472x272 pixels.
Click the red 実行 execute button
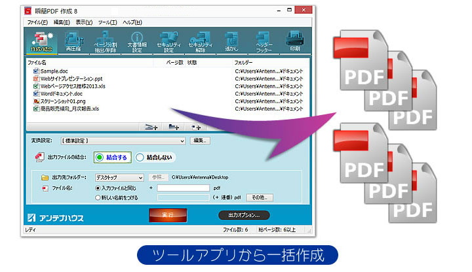168,215
